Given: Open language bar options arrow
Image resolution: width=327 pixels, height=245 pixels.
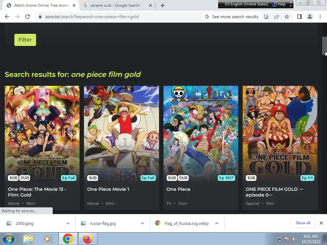Looking at the screenshot, I should tap(291, 6).
